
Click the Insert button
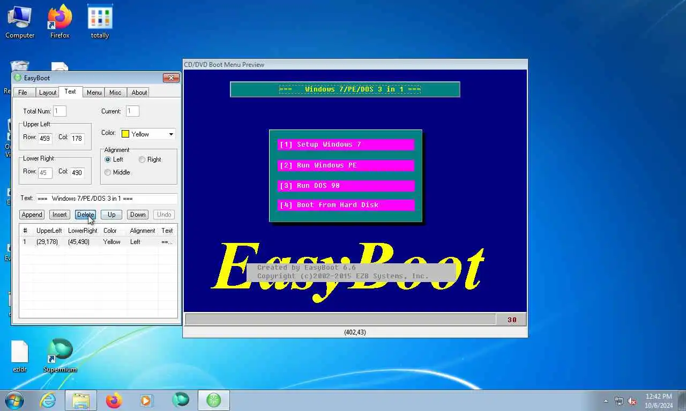[59, 215]
